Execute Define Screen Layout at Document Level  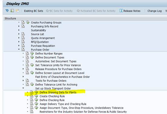[32, 73]
